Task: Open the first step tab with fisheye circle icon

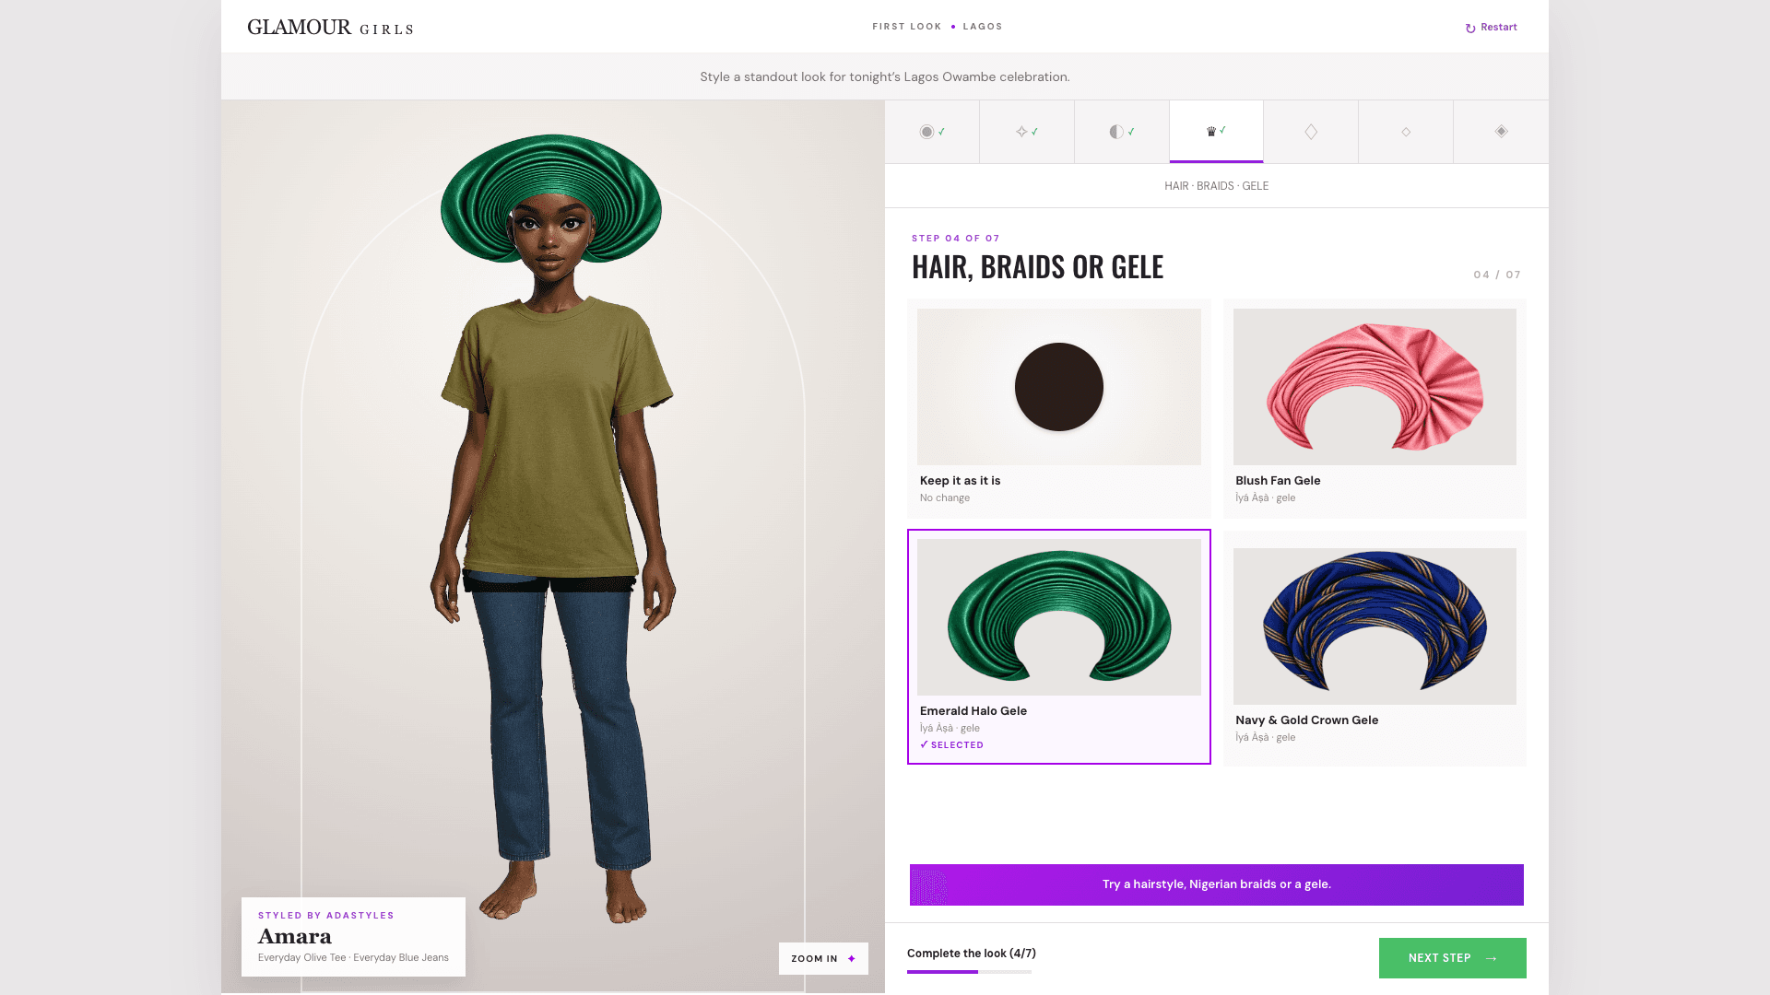Action: [x=932, y=132]
